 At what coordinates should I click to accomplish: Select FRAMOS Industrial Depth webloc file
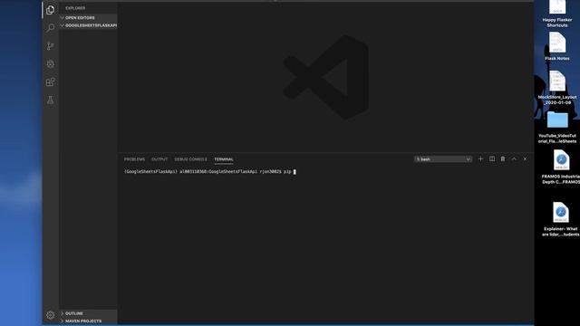pyautogui.click(x=561, y=167)
